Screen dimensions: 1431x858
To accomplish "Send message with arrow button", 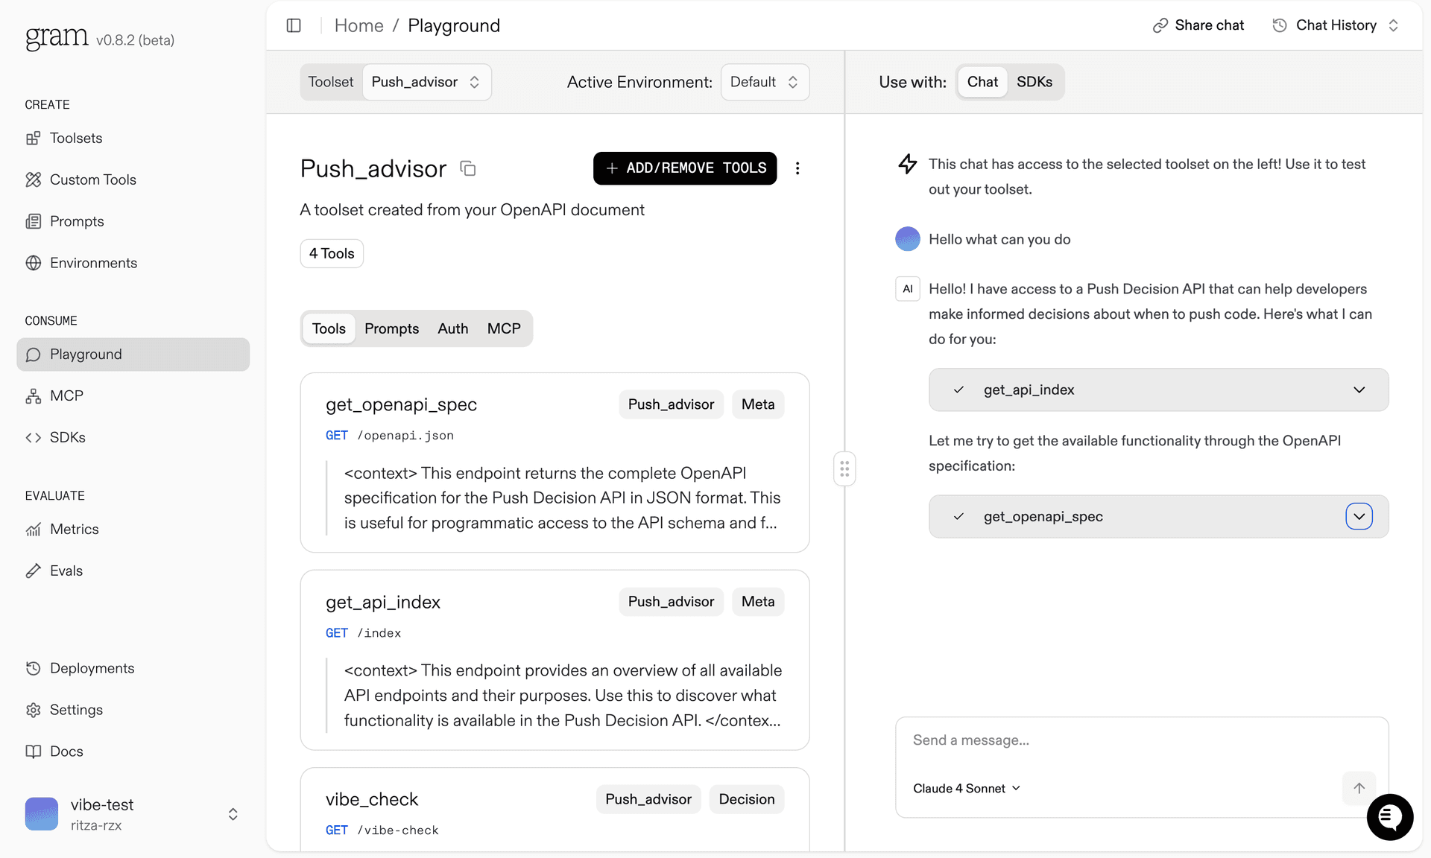I will [1359, 788].
